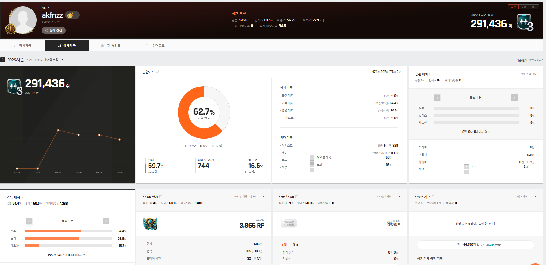
Task: Open the 맵 숙련도 tab
Action: [111, 45]
